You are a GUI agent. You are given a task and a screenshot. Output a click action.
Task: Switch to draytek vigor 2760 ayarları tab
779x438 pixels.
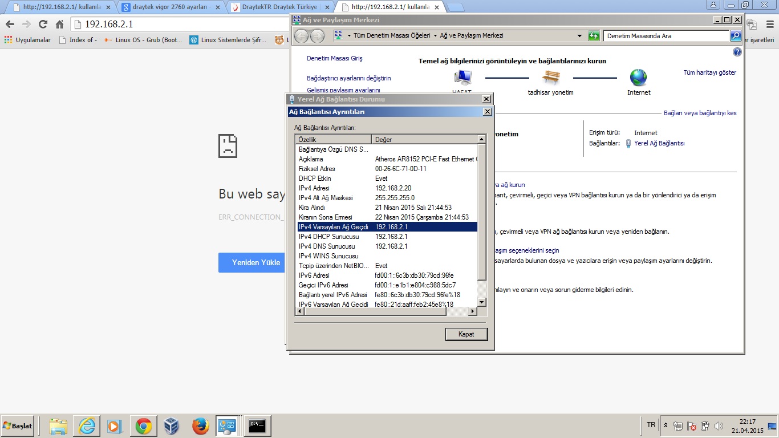[171, 7]
